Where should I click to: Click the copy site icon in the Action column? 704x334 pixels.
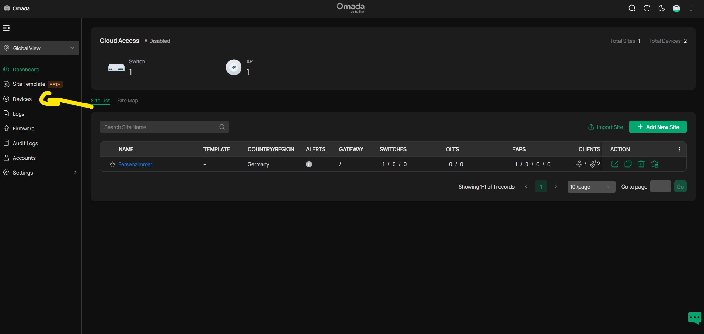click(628, 164)
